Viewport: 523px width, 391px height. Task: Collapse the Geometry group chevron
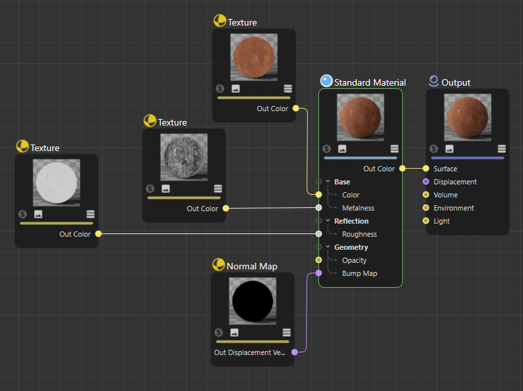click(x=328, y=247)
